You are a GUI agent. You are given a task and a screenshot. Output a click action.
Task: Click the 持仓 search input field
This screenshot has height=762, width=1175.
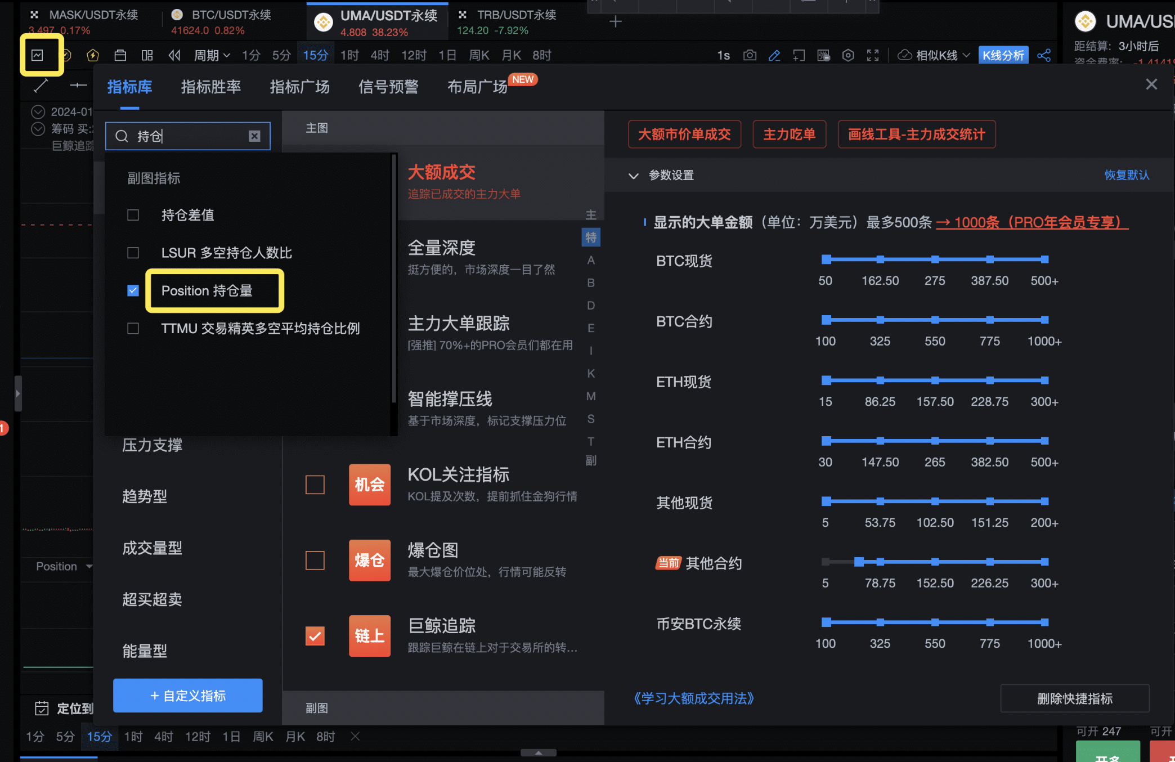(x=187, y=136)
